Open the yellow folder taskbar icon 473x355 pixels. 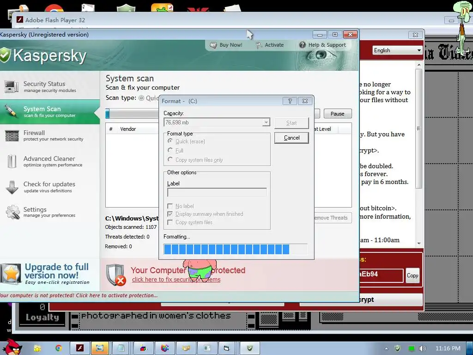[37, 348]
